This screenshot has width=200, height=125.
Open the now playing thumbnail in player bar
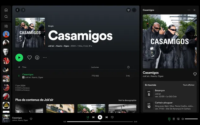[6, 118]
